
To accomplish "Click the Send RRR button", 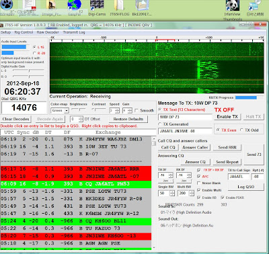I will click(x=227, y=147).
